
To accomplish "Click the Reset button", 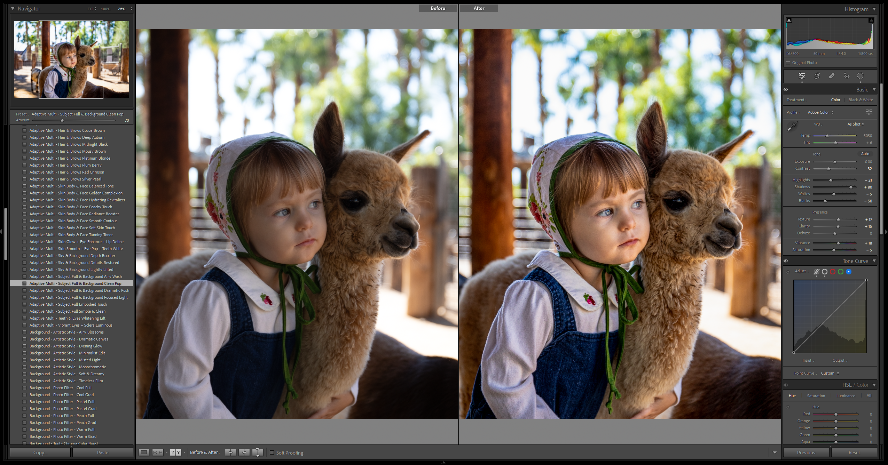I will (854, 452).
